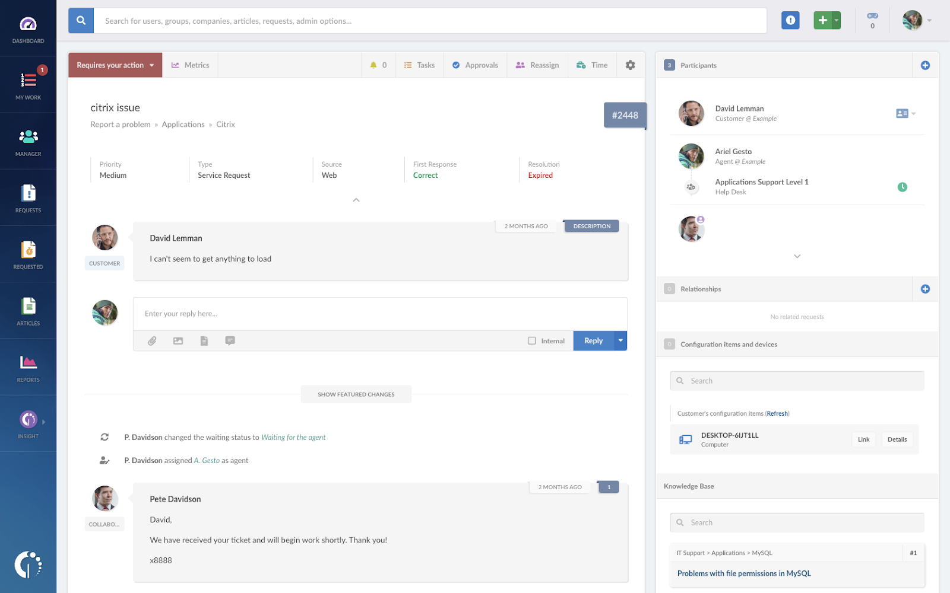
Task: Open the green create-new dropdown arrow
Action: 835,20
